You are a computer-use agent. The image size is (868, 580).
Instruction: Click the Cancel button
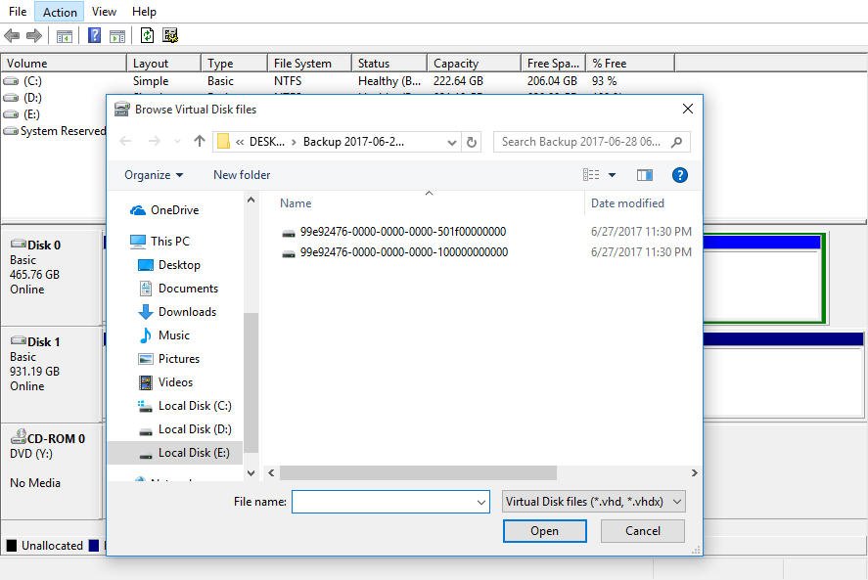(643, 531)
